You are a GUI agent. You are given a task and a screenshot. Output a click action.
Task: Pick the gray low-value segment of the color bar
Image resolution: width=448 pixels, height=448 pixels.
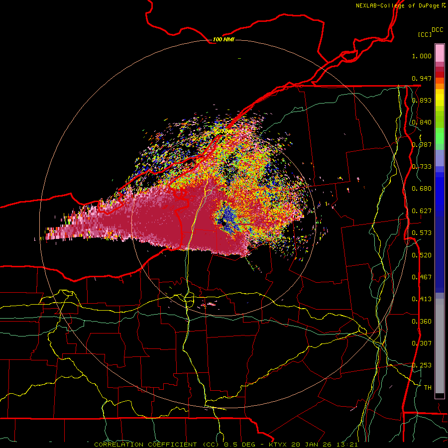[440, 346]
